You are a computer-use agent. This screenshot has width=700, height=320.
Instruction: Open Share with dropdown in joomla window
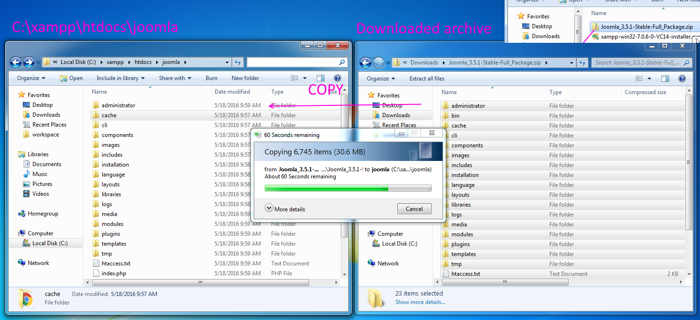pos(175,78)
